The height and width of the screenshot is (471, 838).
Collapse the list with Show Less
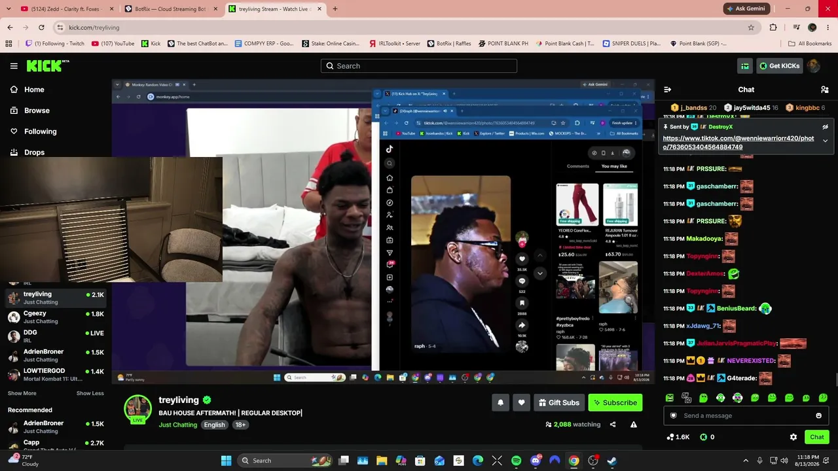click(90, 393)
